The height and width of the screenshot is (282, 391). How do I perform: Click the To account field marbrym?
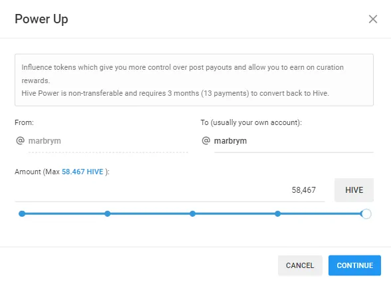point(294,141)
